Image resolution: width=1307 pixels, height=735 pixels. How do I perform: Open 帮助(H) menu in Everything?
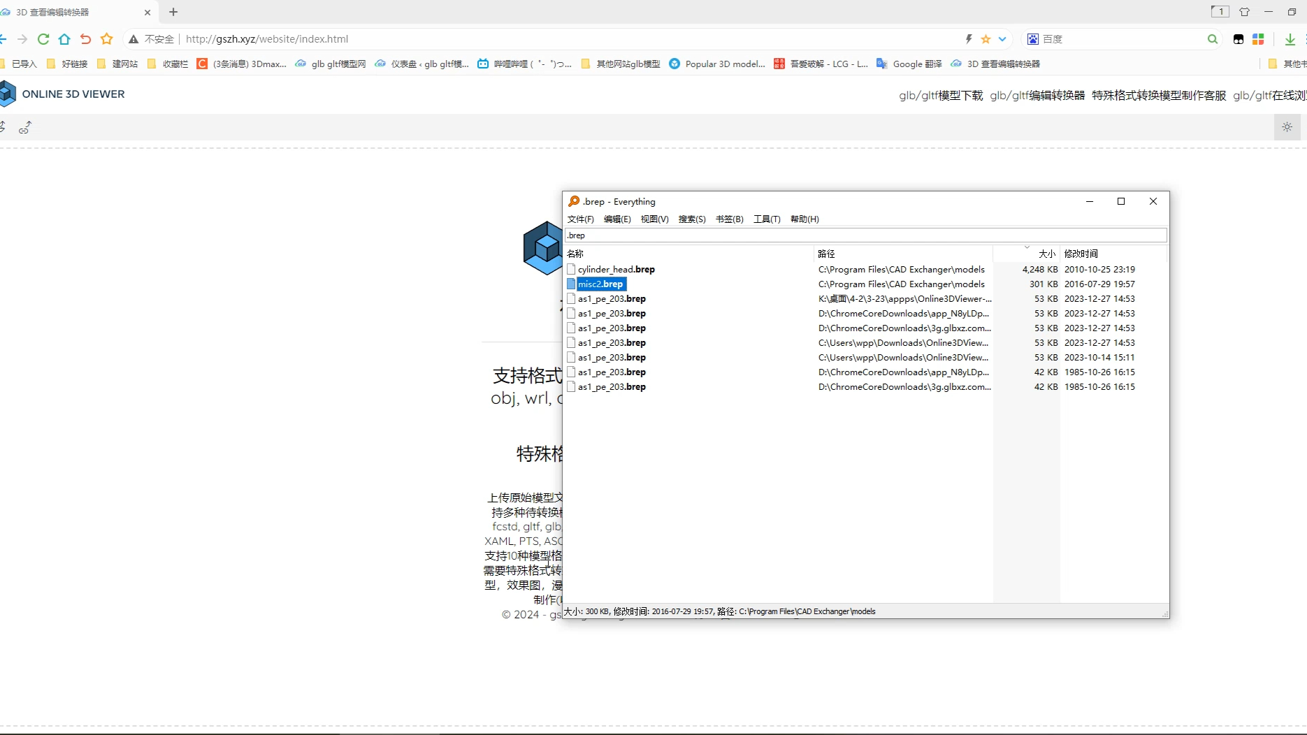(x=804, y=219)
